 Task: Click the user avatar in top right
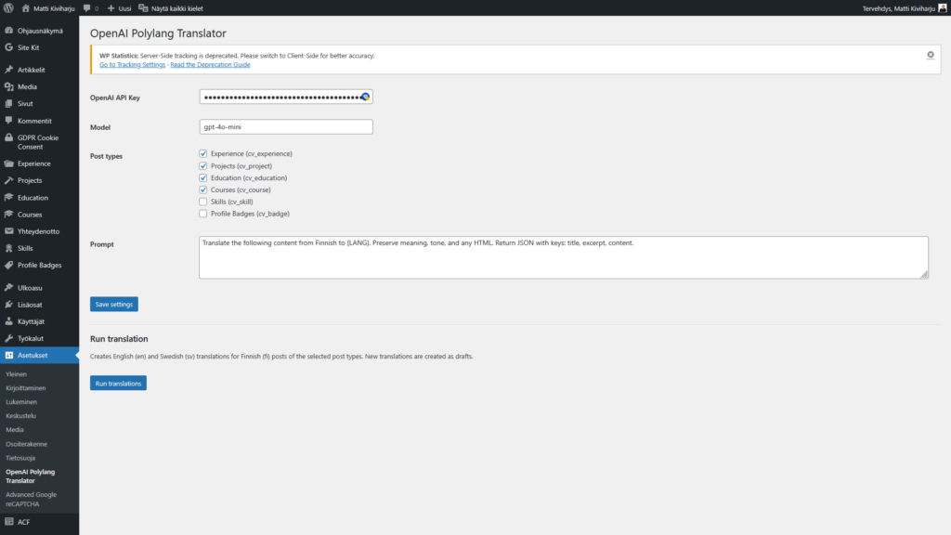[942, 8]
